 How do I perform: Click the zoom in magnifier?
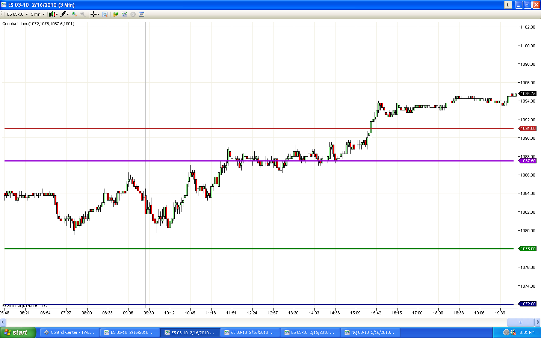point(74,14)
